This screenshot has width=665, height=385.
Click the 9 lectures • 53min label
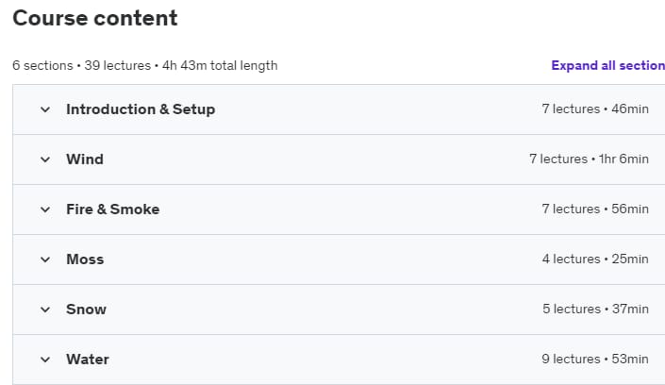click(x=595, y=360)
